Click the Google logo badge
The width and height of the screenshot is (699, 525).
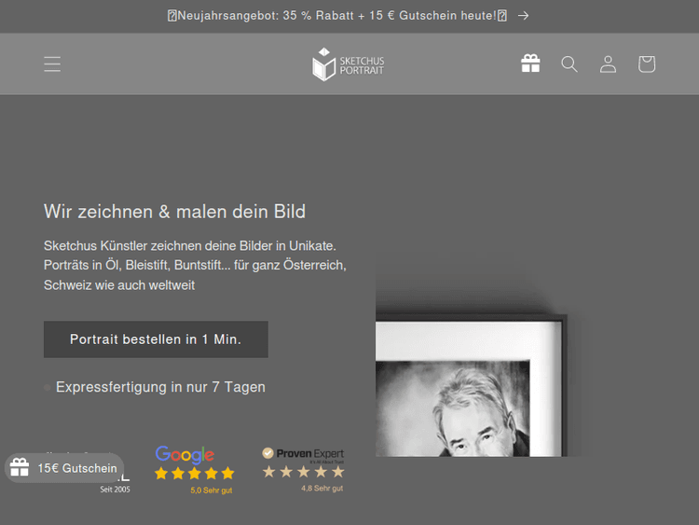185,455
